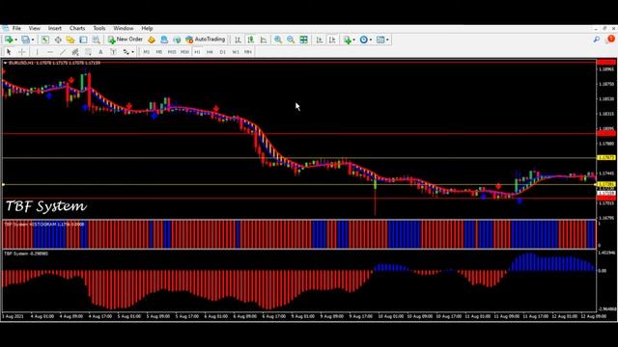
Task: Select the arrow cursor tool
Action: click(9, 52)
